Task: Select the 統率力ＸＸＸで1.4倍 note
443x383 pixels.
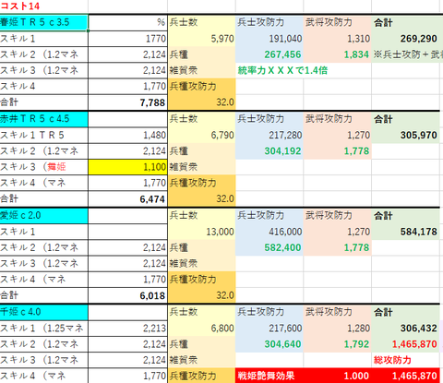Action: 282,71
